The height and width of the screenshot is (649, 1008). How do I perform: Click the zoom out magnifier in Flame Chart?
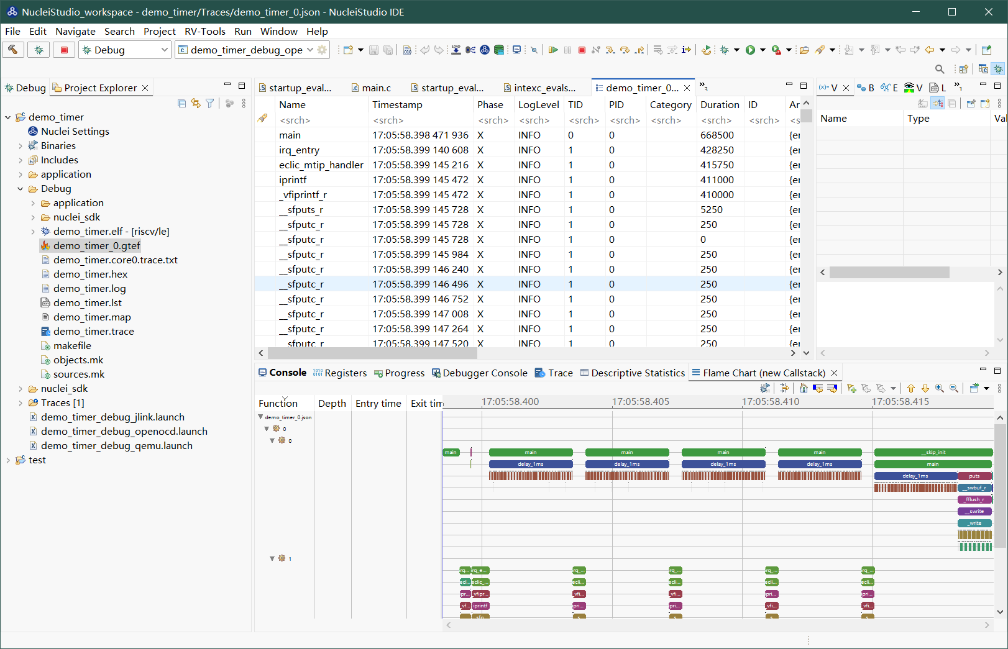click(954, 388)
